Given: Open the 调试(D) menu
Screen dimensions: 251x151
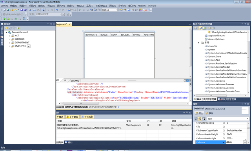Looking at the screenshot, I should pos(51,5).
